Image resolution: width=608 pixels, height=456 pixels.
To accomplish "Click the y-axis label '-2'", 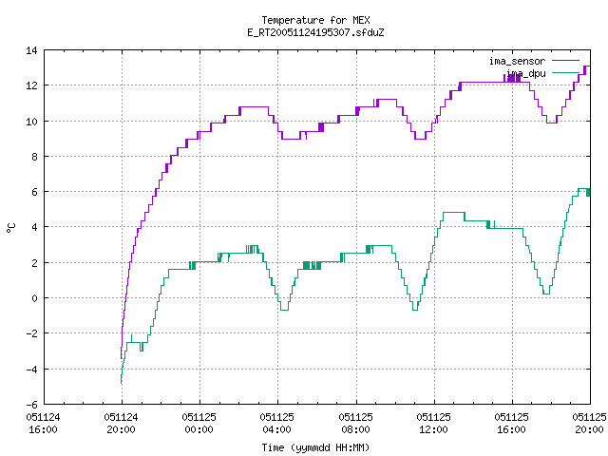I will [31, 333].
